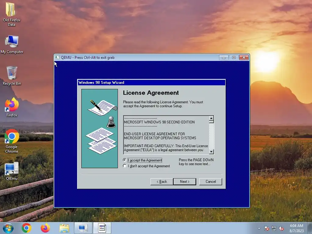This screenshot has height=234, width=312.
Task: Go Back in the Setup Wizard
Action: tap(161, 182)
